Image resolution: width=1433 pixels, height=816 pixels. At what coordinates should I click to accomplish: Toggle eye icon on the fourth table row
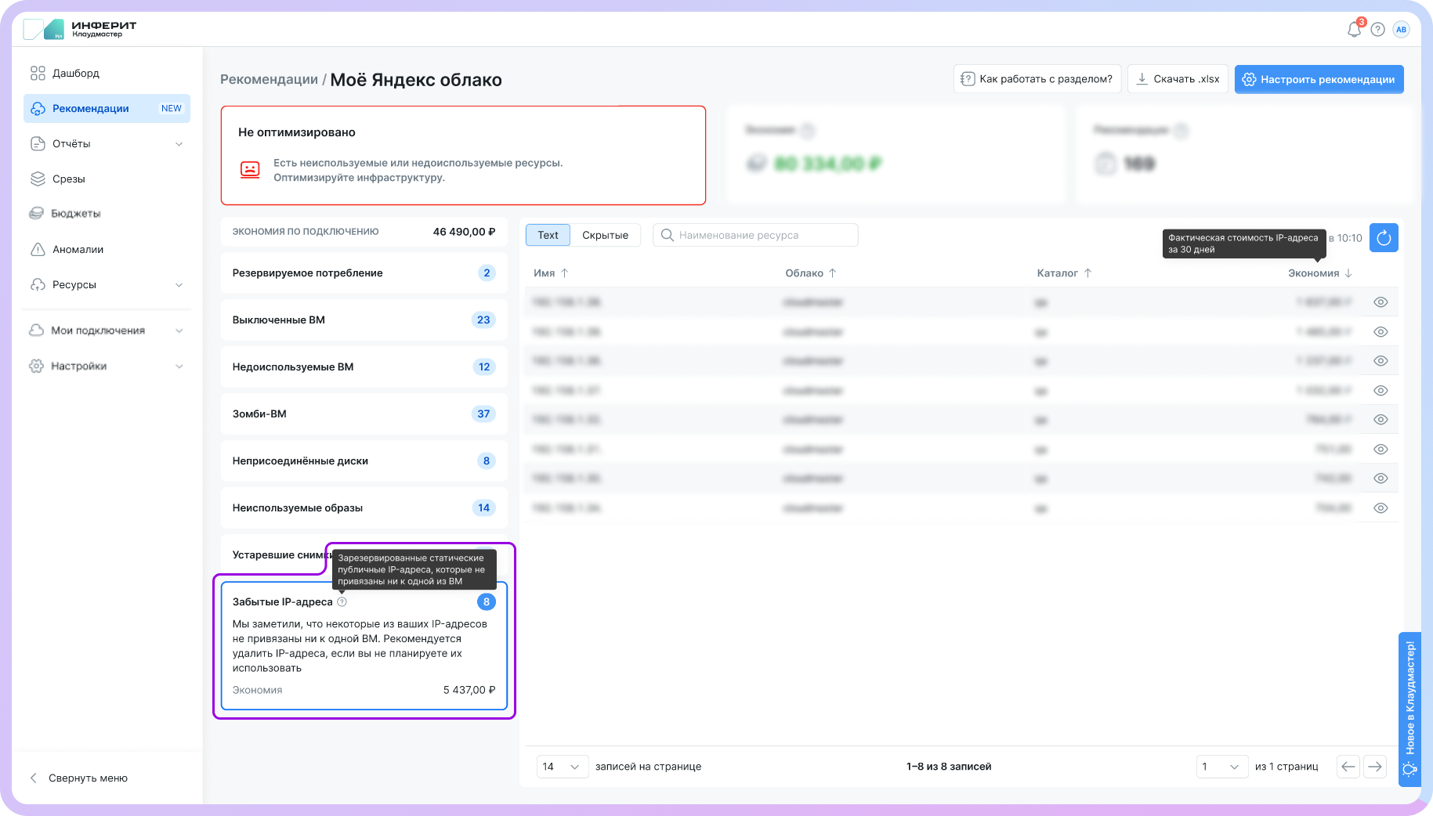(1381, 391)
